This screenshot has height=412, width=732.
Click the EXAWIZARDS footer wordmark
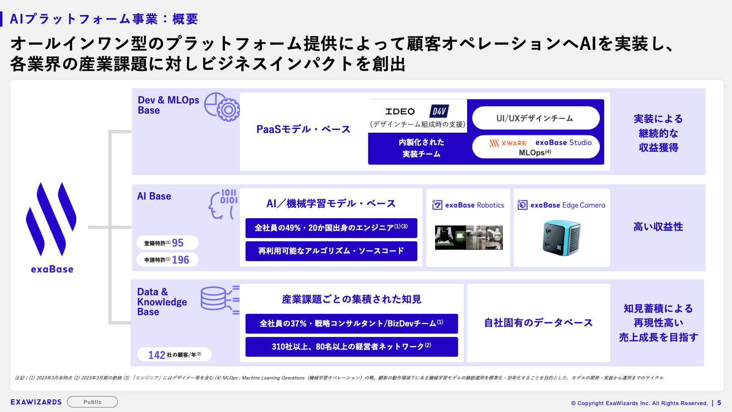click(36, 402)
